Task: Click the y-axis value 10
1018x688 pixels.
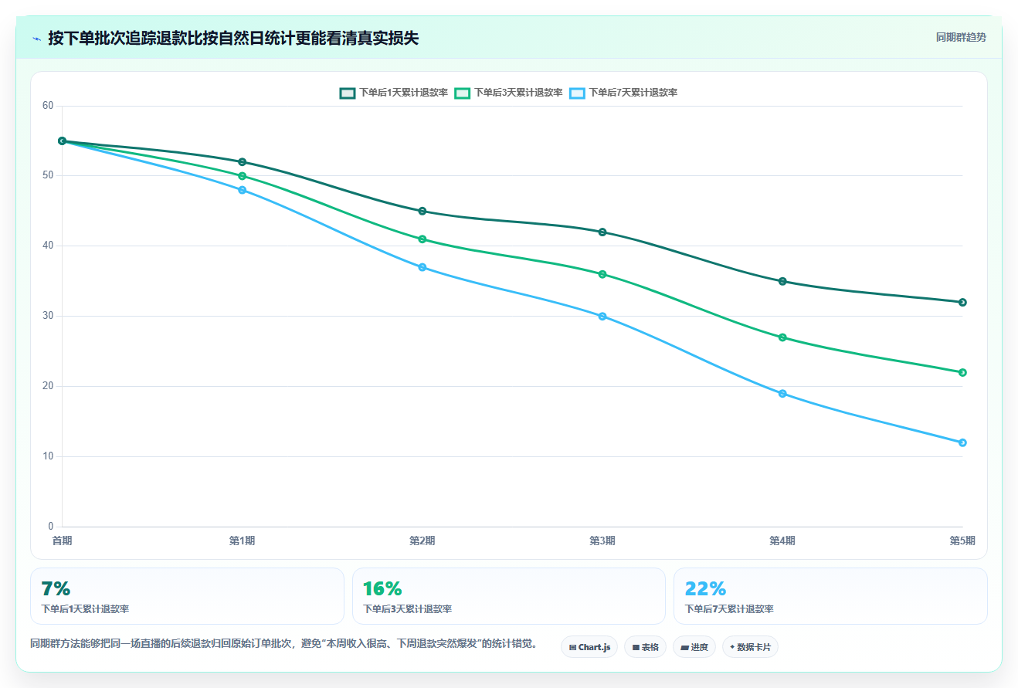Action: [48, 456]
